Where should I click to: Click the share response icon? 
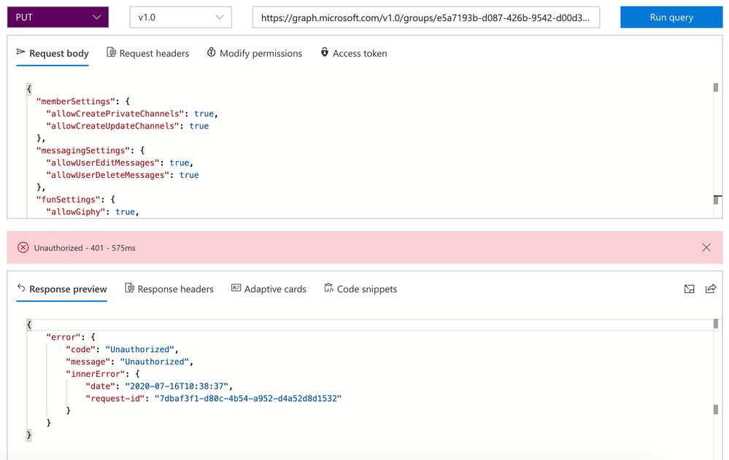[x=711, y=289]
